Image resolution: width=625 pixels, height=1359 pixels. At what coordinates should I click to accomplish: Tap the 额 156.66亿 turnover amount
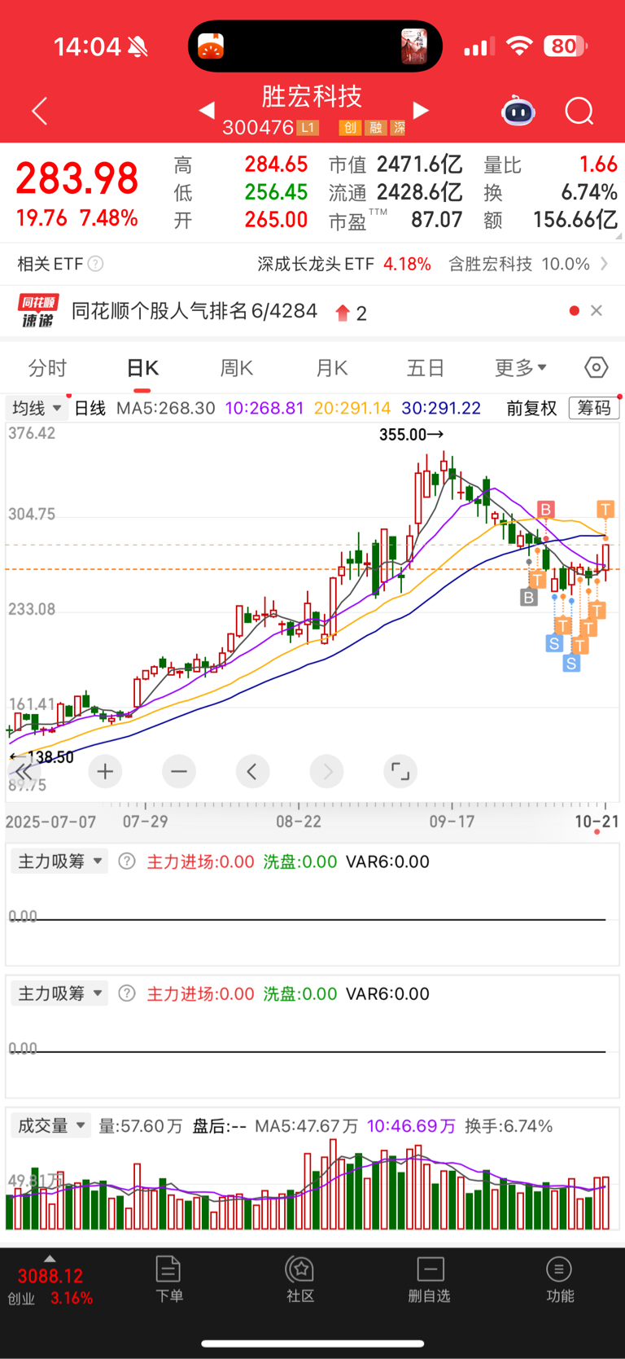coord(550,220)
